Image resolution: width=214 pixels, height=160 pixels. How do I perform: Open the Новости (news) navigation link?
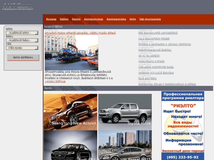pyautogui.click(x=64, y=19)
